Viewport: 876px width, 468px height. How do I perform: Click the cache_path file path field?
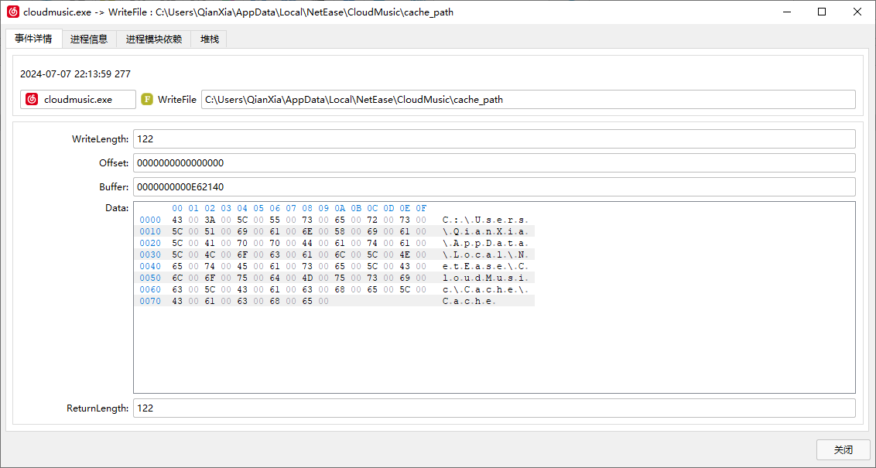[x=528, y=100]
